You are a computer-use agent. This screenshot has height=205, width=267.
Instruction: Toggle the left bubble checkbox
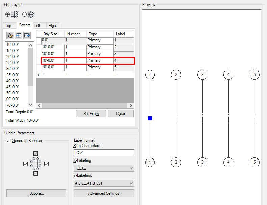coord(25,164)
